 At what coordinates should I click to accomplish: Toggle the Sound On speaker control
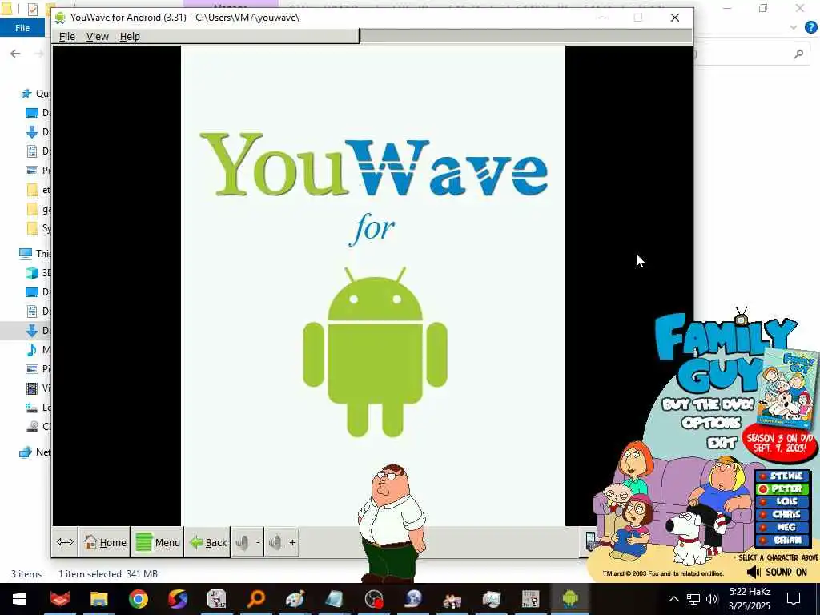[777, 572]
